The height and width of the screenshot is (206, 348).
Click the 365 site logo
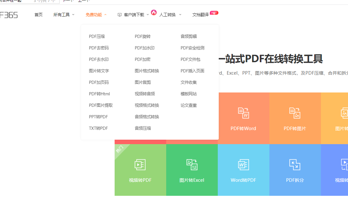(x=9, y=15)
